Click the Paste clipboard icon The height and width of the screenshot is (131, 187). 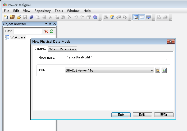pyautogui.click(x=63, y=17)
